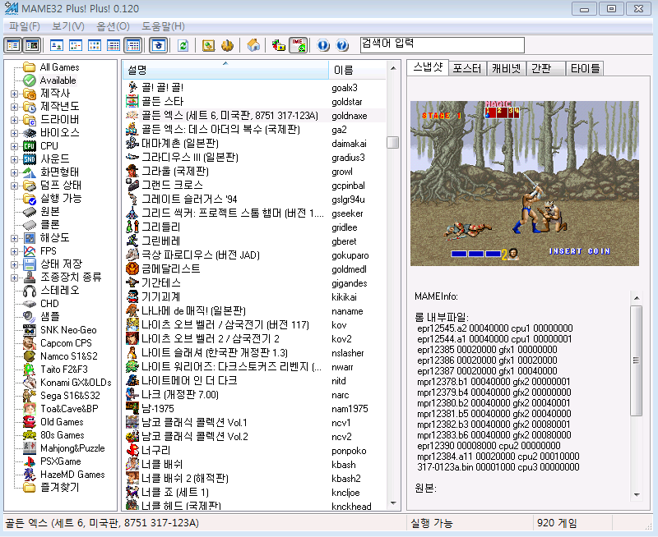Click the 스테레오 headphones icon
This screenshot has height=537, width=658.
30,291
